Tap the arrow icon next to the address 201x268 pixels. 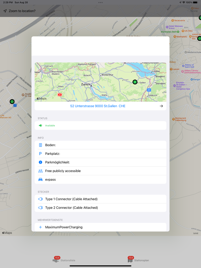(161, 106)
